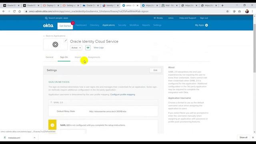Viewport: 256px width, 144px height.
Task: Close the Deploy O browser tab
Action: tap(58, 5)
